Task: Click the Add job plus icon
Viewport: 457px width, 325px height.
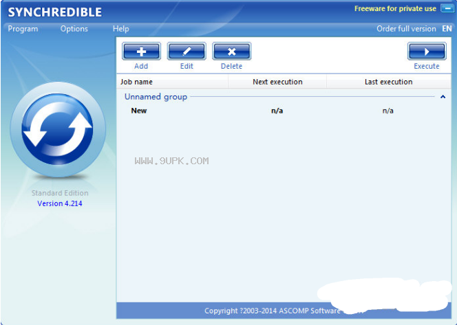Action: pyautogui.click(x=141, y=52)
